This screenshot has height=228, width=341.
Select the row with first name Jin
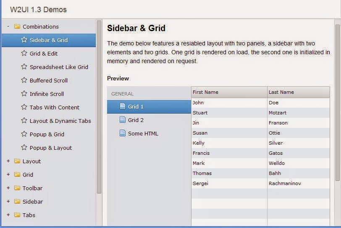[x=260, y=123]
